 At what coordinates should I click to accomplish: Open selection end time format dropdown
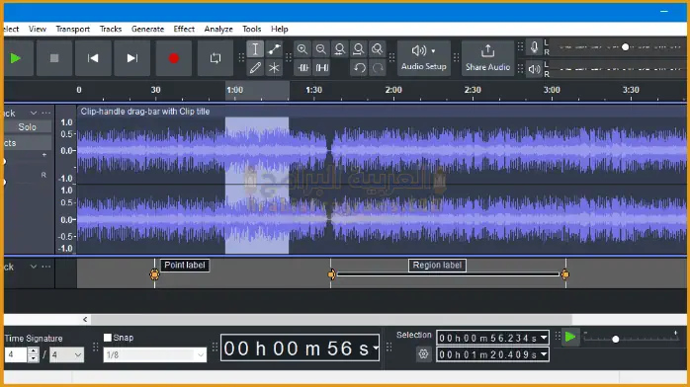[x=544, y=354]
